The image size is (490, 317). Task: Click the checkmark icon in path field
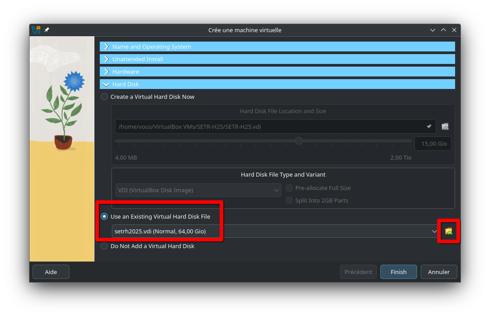pos(429,127)
